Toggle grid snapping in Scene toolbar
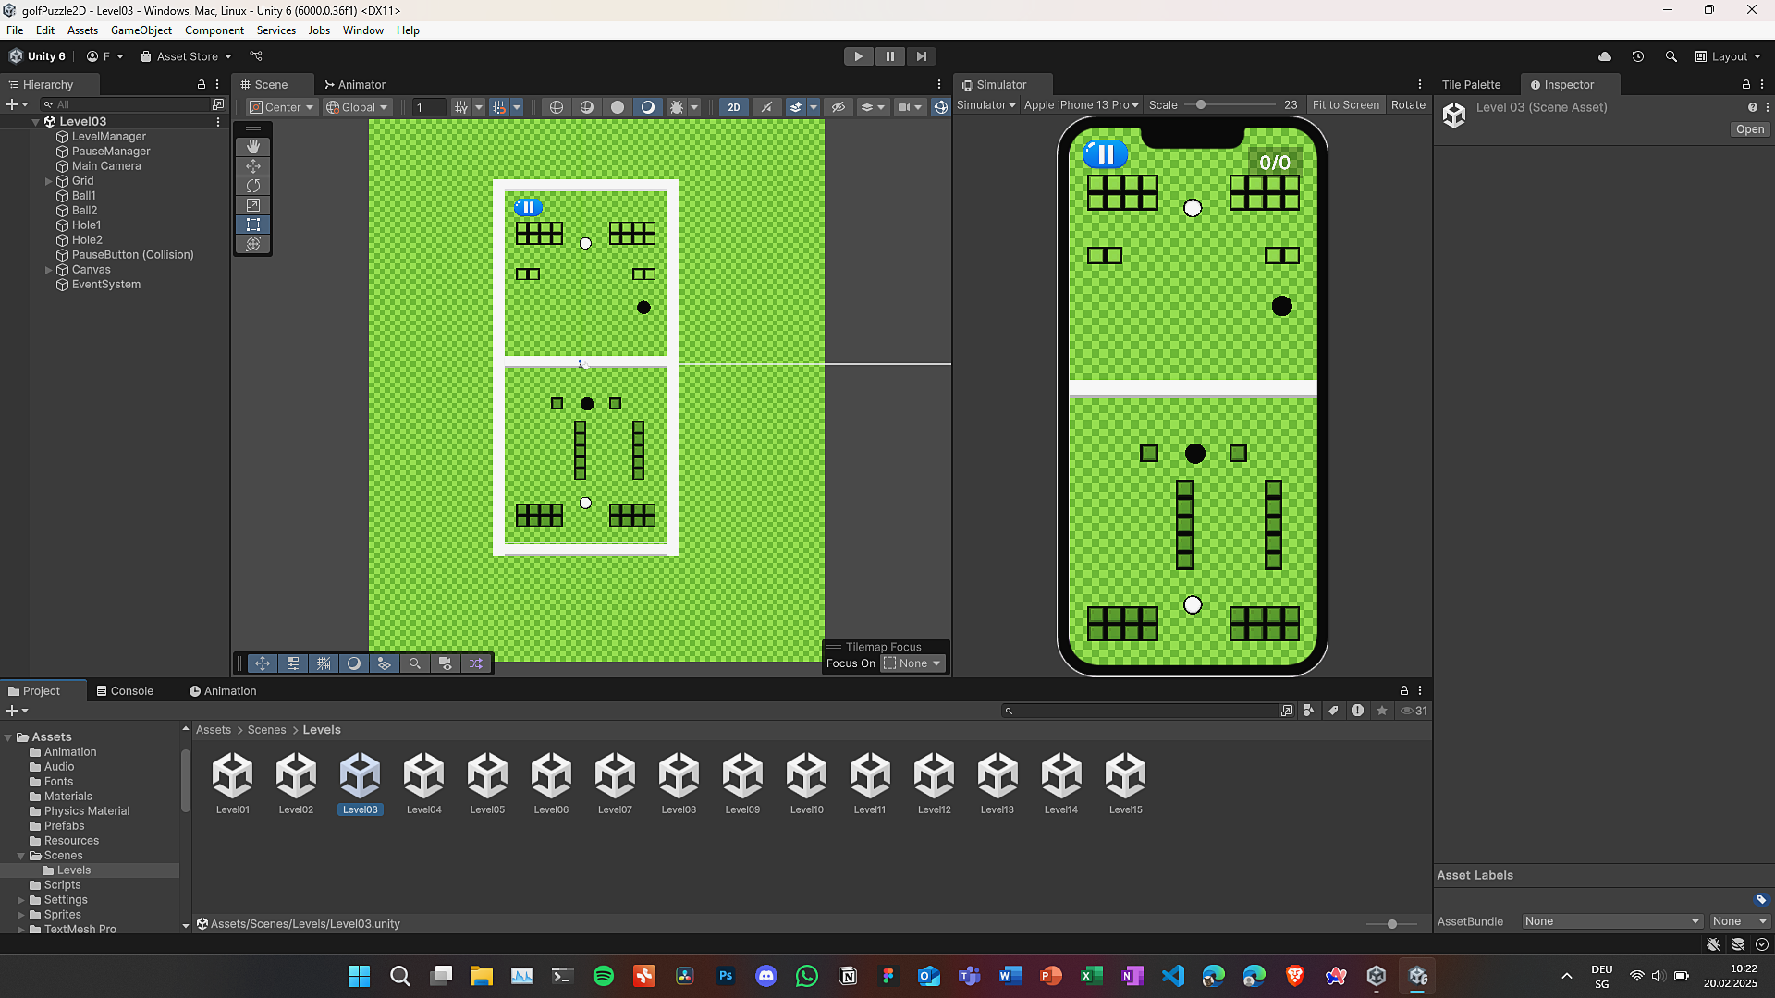The height and width of the screenshot is (998, 1775). pos(499,107)
